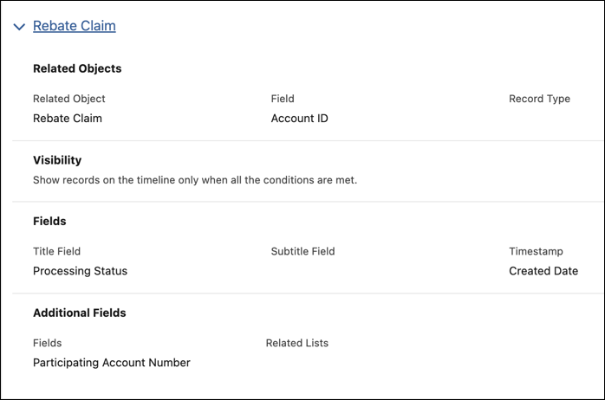Click the Timestamp label

tap(536, 251)
